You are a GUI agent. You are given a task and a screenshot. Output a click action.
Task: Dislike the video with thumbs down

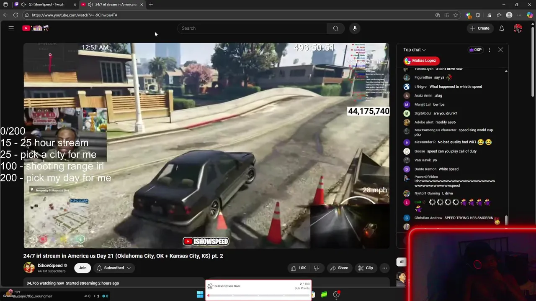317,268
